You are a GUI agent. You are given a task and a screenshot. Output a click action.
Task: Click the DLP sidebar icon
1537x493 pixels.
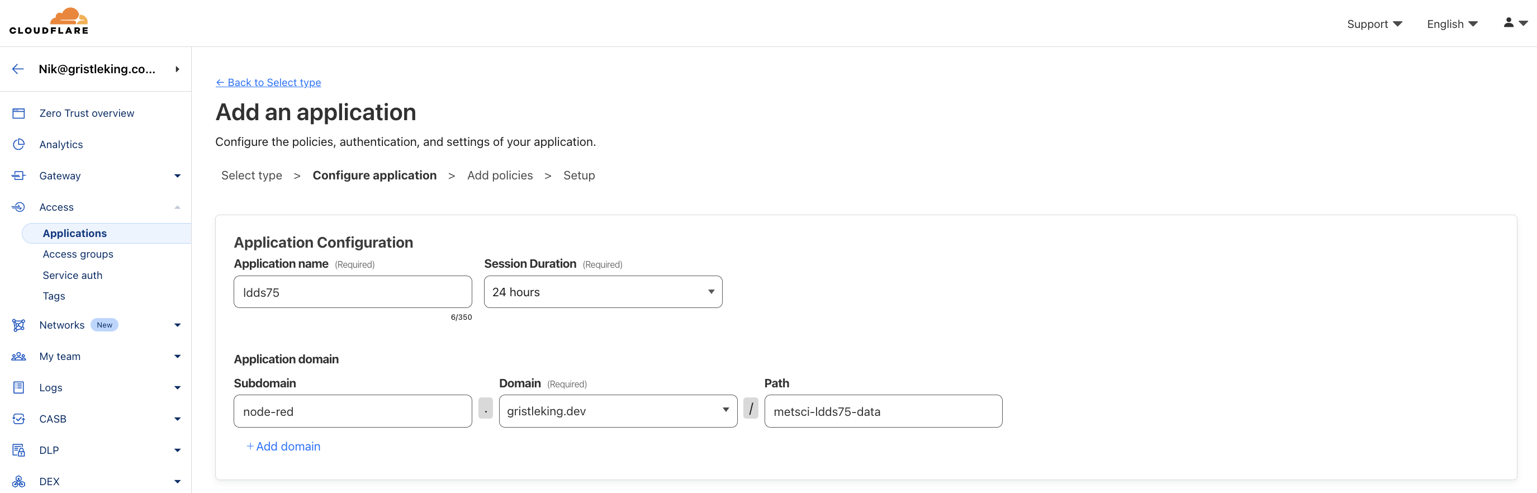coord(18,450)
